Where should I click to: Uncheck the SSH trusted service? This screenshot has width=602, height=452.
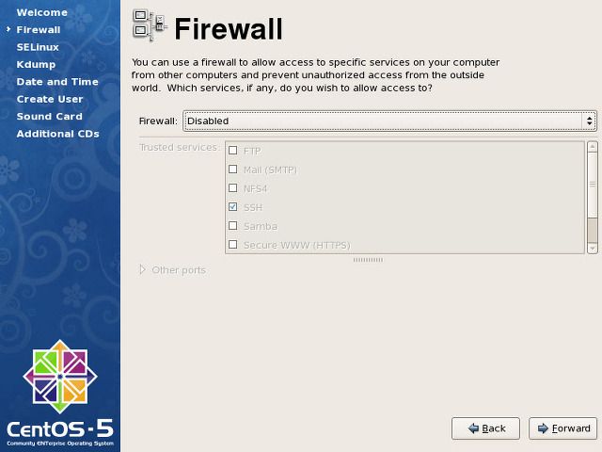pyautogui.click(x=232, y=207)
